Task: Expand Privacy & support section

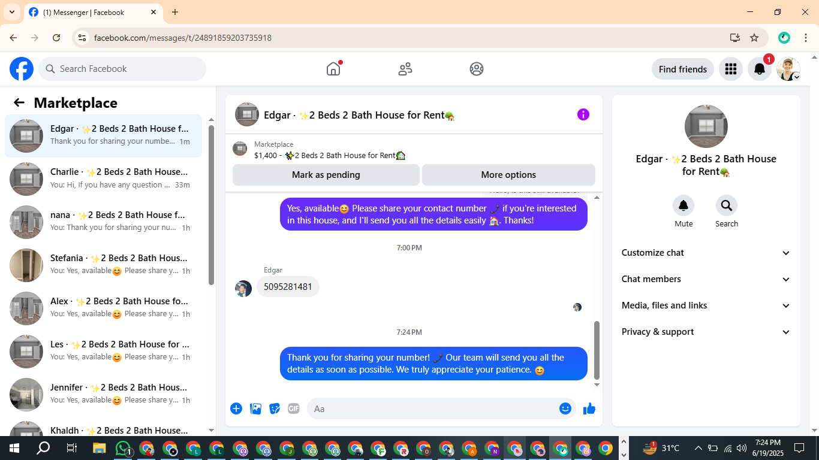Action: [706, 332]
